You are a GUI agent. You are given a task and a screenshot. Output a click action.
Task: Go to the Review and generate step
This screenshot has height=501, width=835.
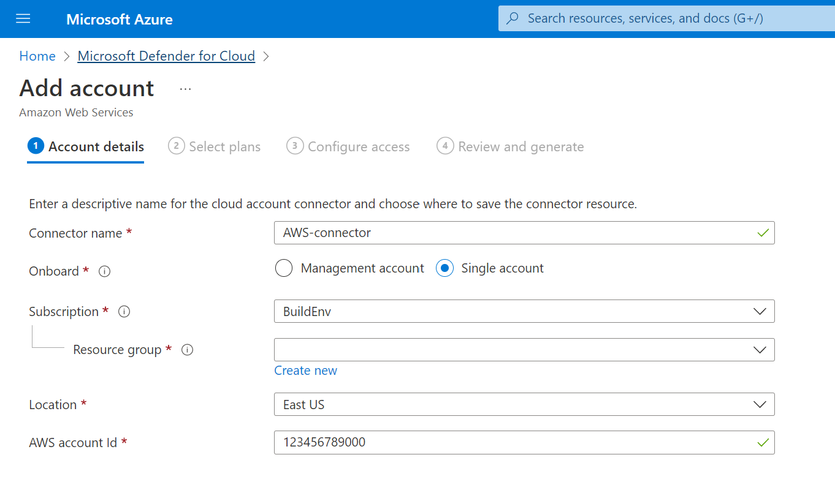click(510, 147)
